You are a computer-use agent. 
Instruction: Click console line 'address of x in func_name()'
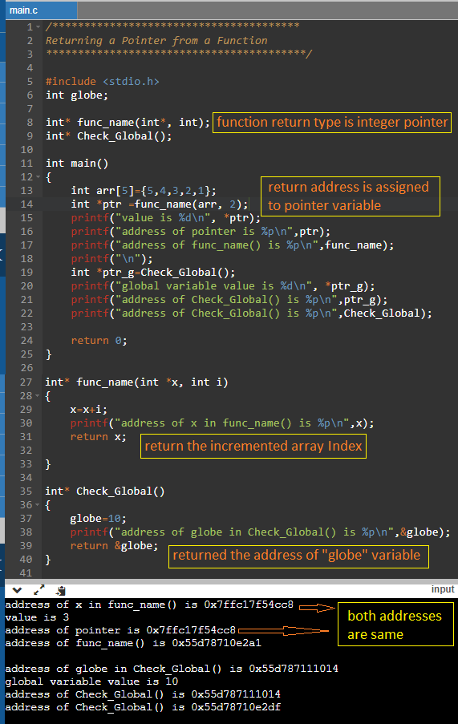[149, 605]
